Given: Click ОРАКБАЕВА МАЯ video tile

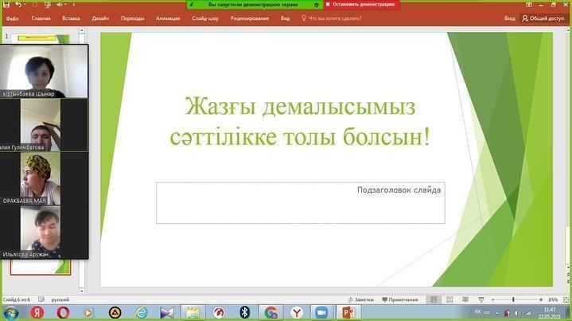Looking at the screenshot, I should tap(44, 178).
